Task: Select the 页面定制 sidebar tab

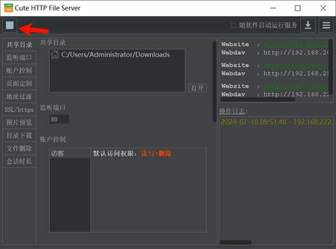Action: tap(19, 84)
